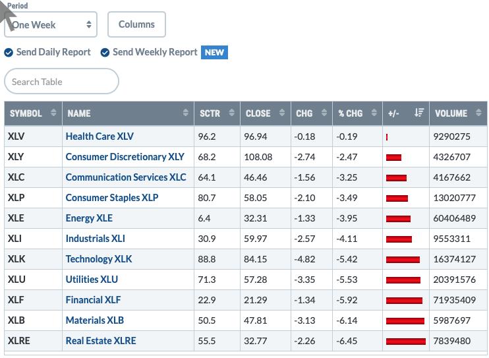Select close price 47.81 in Materials row
This screenshot has width=489, height=358.
(256, 320)
